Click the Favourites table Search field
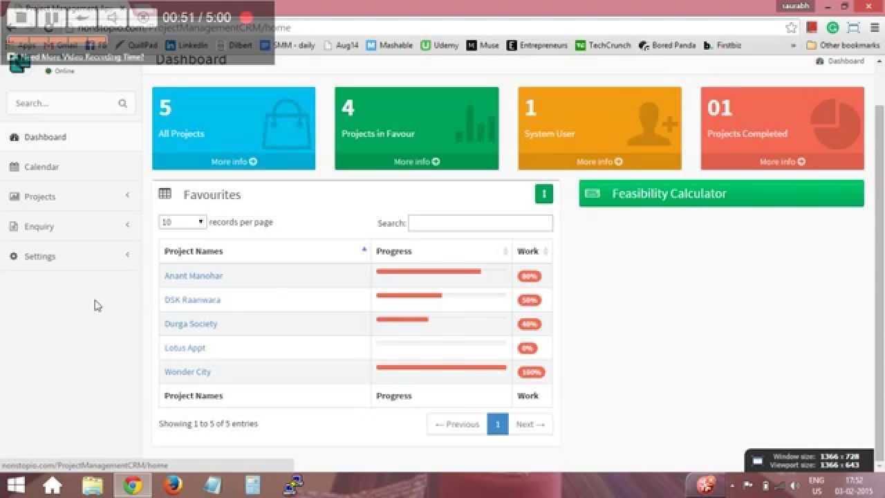 [x=481, y=223]
